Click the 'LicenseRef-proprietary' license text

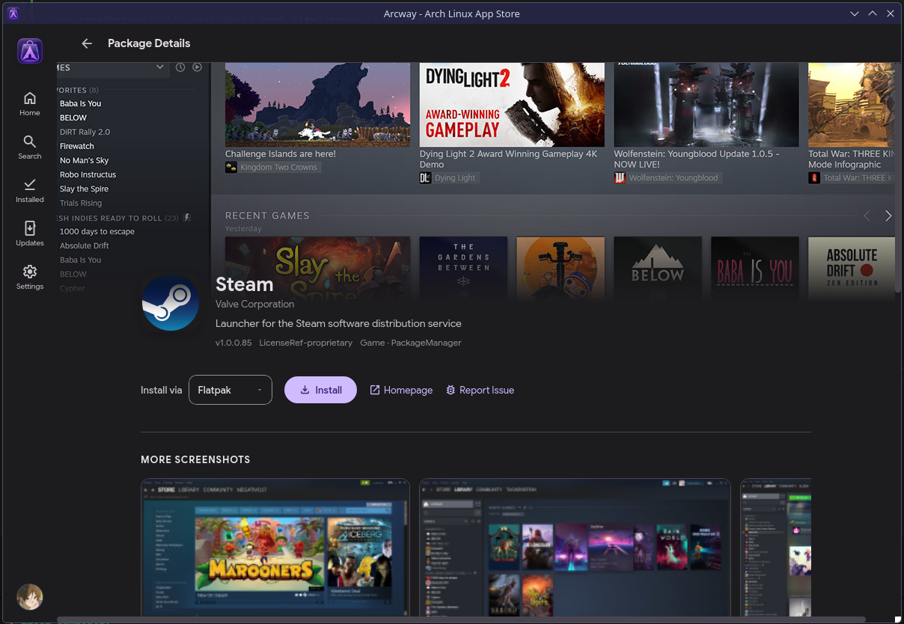click(305, 343)
